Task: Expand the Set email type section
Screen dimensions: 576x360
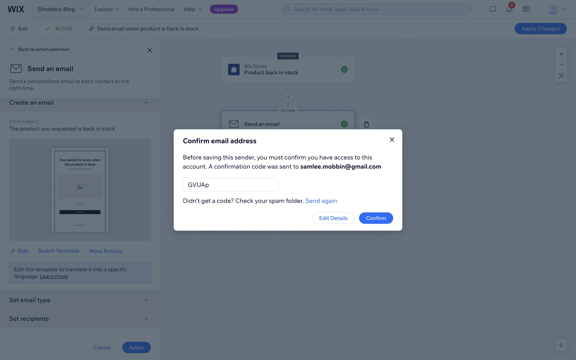Action: click(x=146, y=300)
